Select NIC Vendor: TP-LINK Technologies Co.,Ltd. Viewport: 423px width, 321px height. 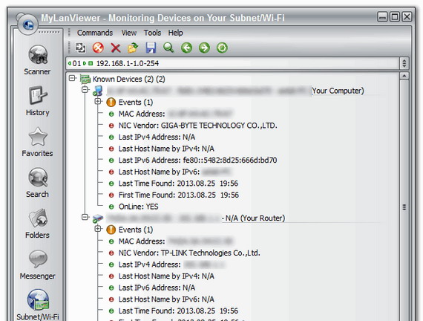pyautogui.click(x=189, y=253)
